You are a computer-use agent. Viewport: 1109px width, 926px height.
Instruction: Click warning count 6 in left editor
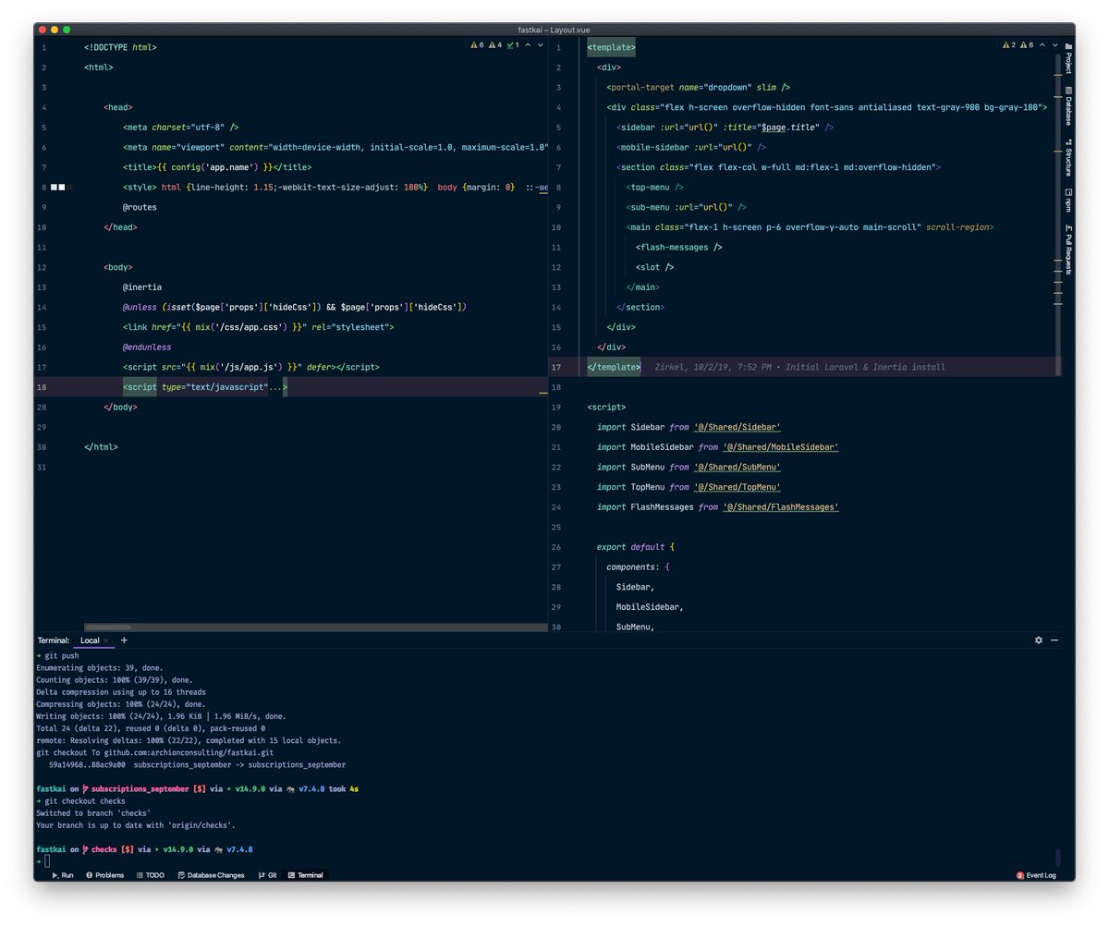(477, 45)
